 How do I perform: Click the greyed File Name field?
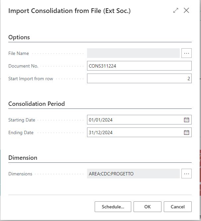point(133,53)
